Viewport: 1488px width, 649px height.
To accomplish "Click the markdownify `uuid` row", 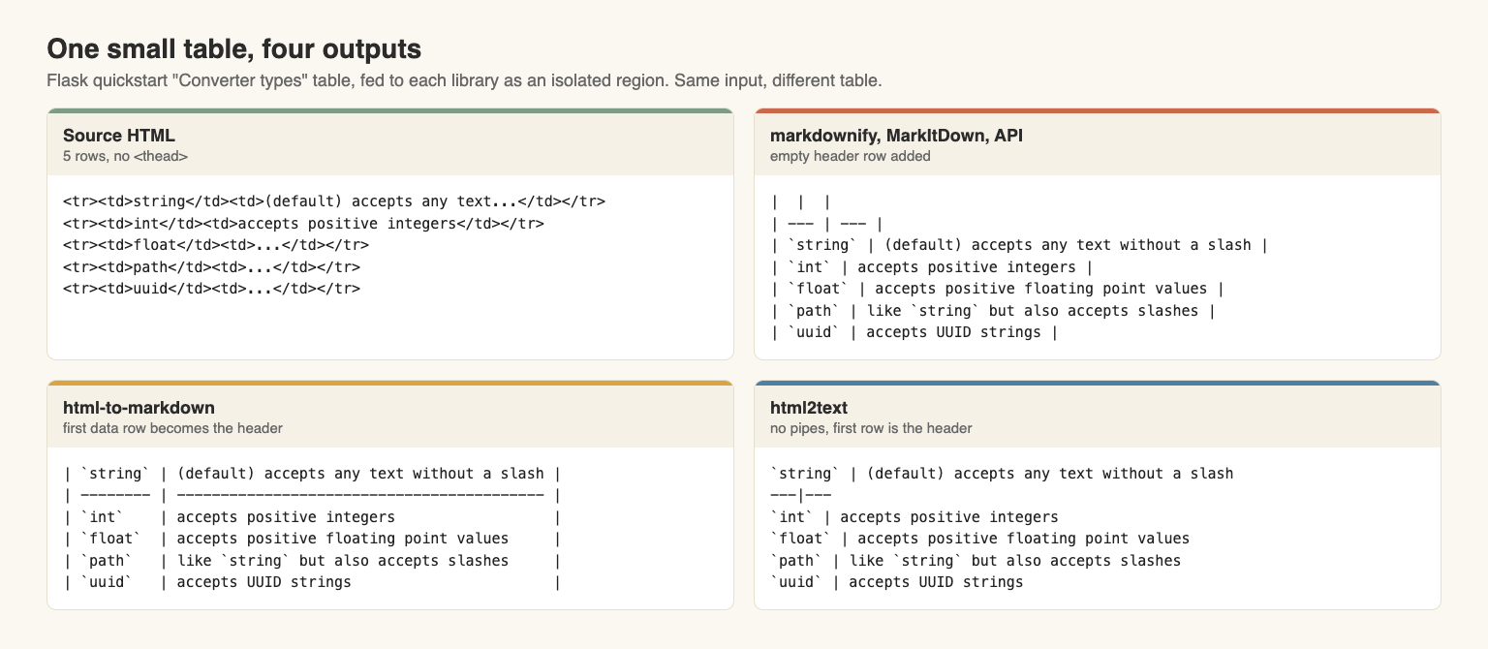I will tap(914, 332).
